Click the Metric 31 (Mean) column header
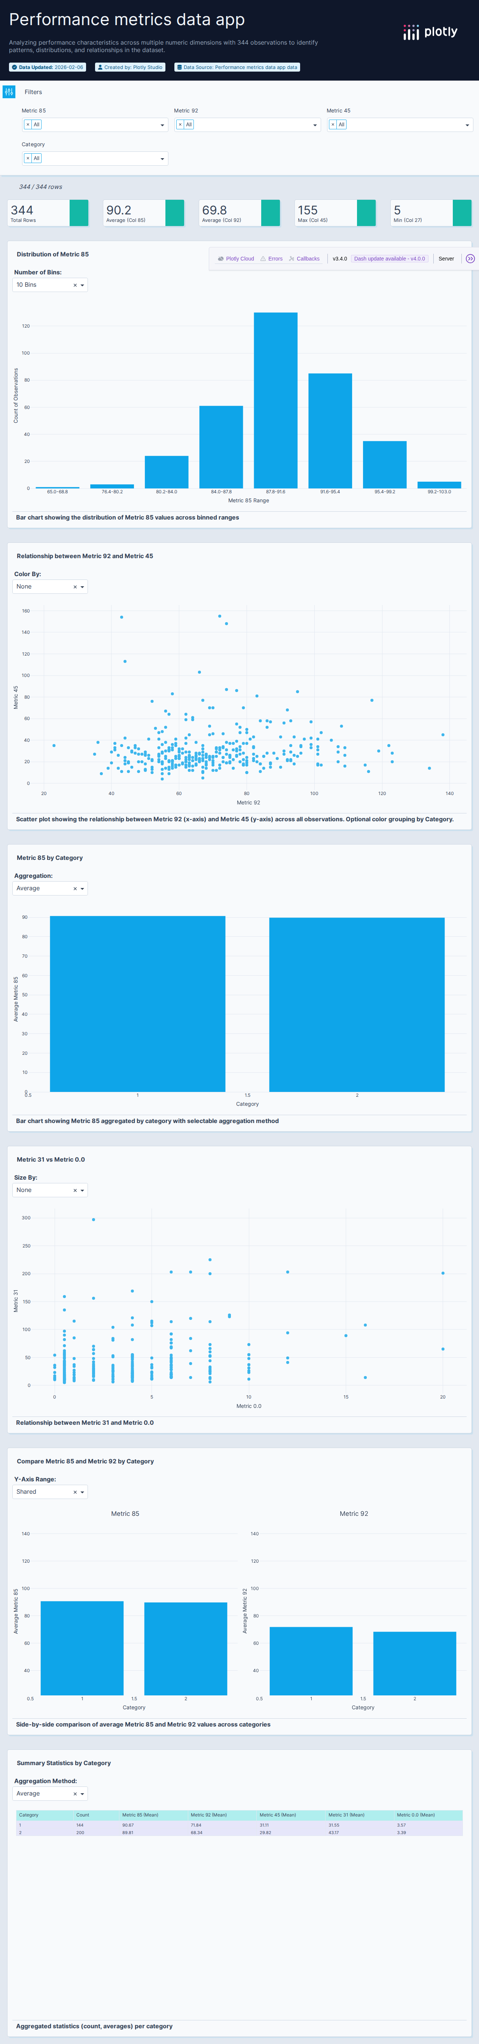The height and width of the screenshot is (2044, 479). click(x=360, y=1815)
